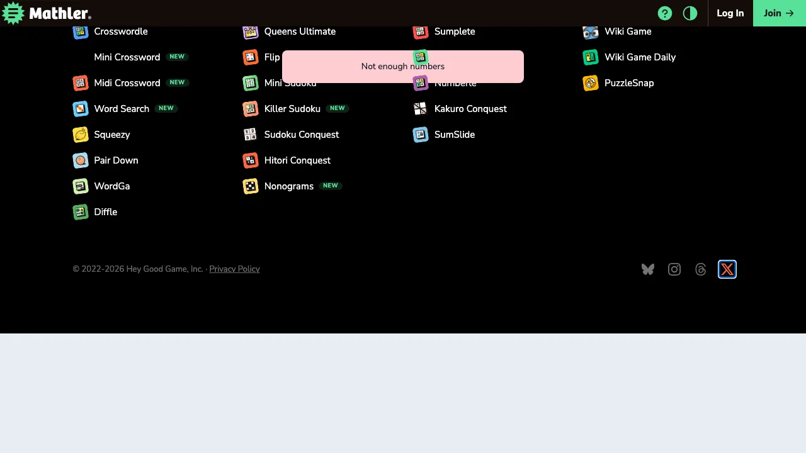Open the Nonograms icon
This screenshot has height=453, width=806.
(x=251, y=186)
